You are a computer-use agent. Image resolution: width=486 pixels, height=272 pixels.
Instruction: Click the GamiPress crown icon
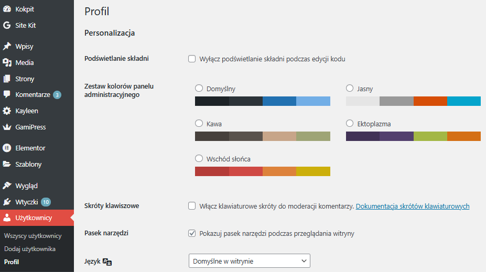[x=7, y=127]
